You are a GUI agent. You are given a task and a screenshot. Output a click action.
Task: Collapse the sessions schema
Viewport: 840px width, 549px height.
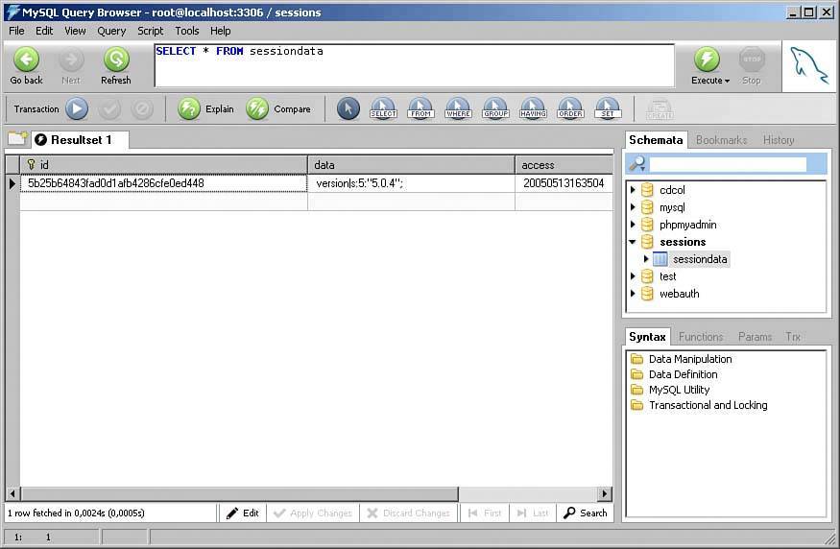tap(633, 242)
